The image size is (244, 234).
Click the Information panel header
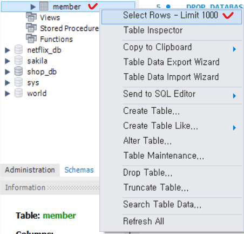(50, 187)
